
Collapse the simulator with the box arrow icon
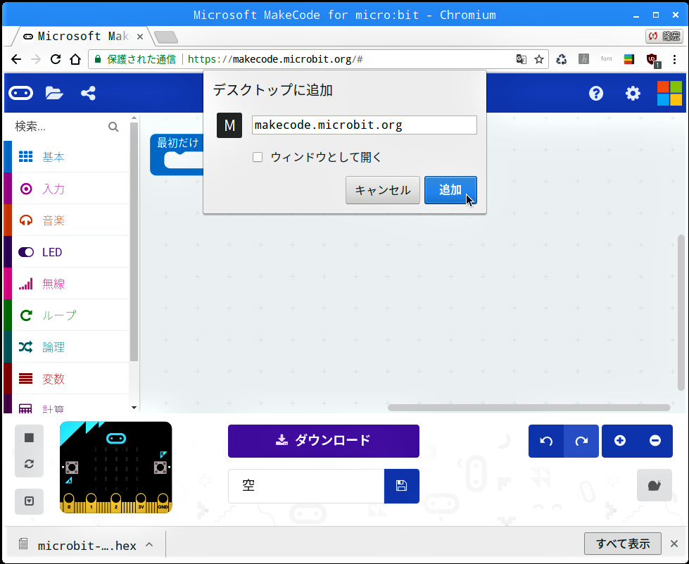tap(29, 501)
